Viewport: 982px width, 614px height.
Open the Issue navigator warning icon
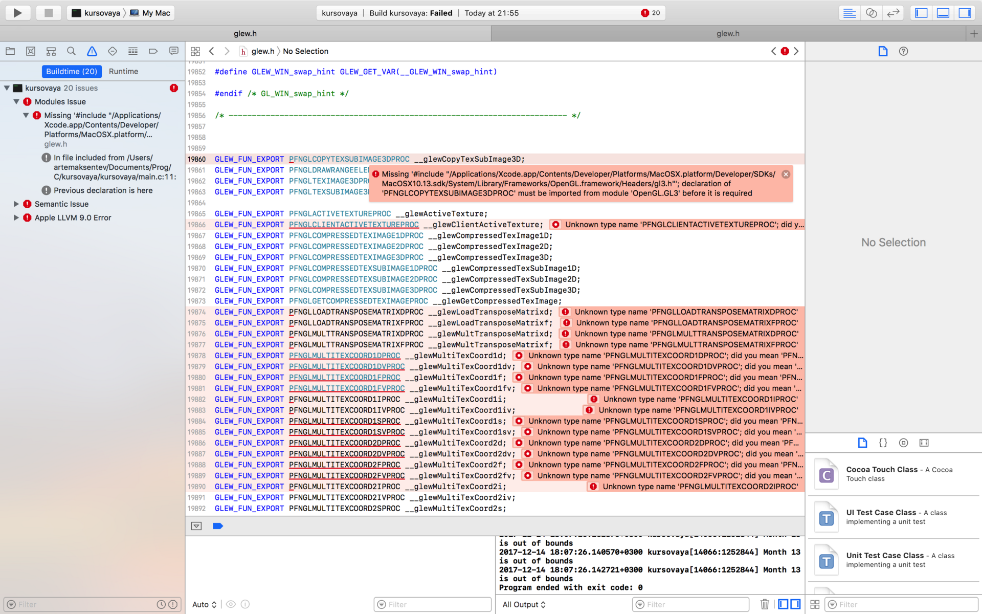(x=92, y=51)
